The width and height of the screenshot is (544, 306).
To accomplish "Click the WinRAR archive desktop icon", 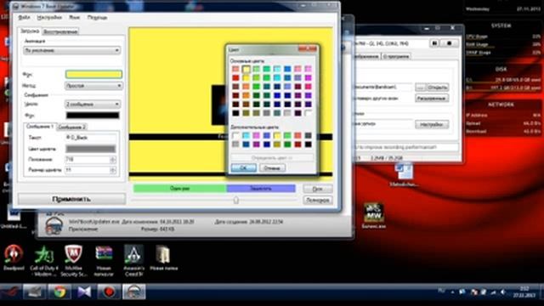I will (104, 260).
